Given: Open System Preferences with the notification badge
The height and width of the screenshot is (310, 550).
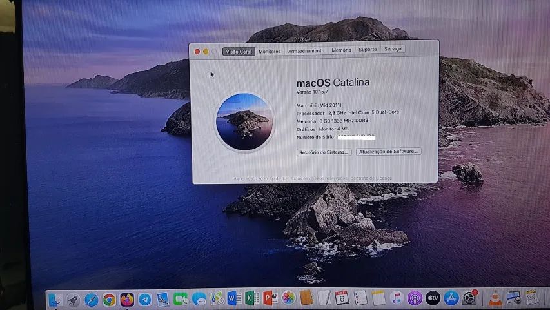Looking at the screenshot, I should pos(469,298).
